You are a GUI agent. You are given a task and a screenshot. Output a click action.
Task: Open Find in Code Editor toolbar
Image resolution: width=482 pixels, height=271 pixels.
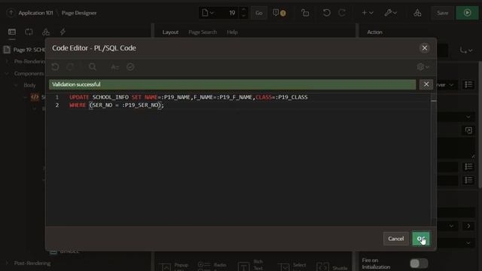[93, 67]
